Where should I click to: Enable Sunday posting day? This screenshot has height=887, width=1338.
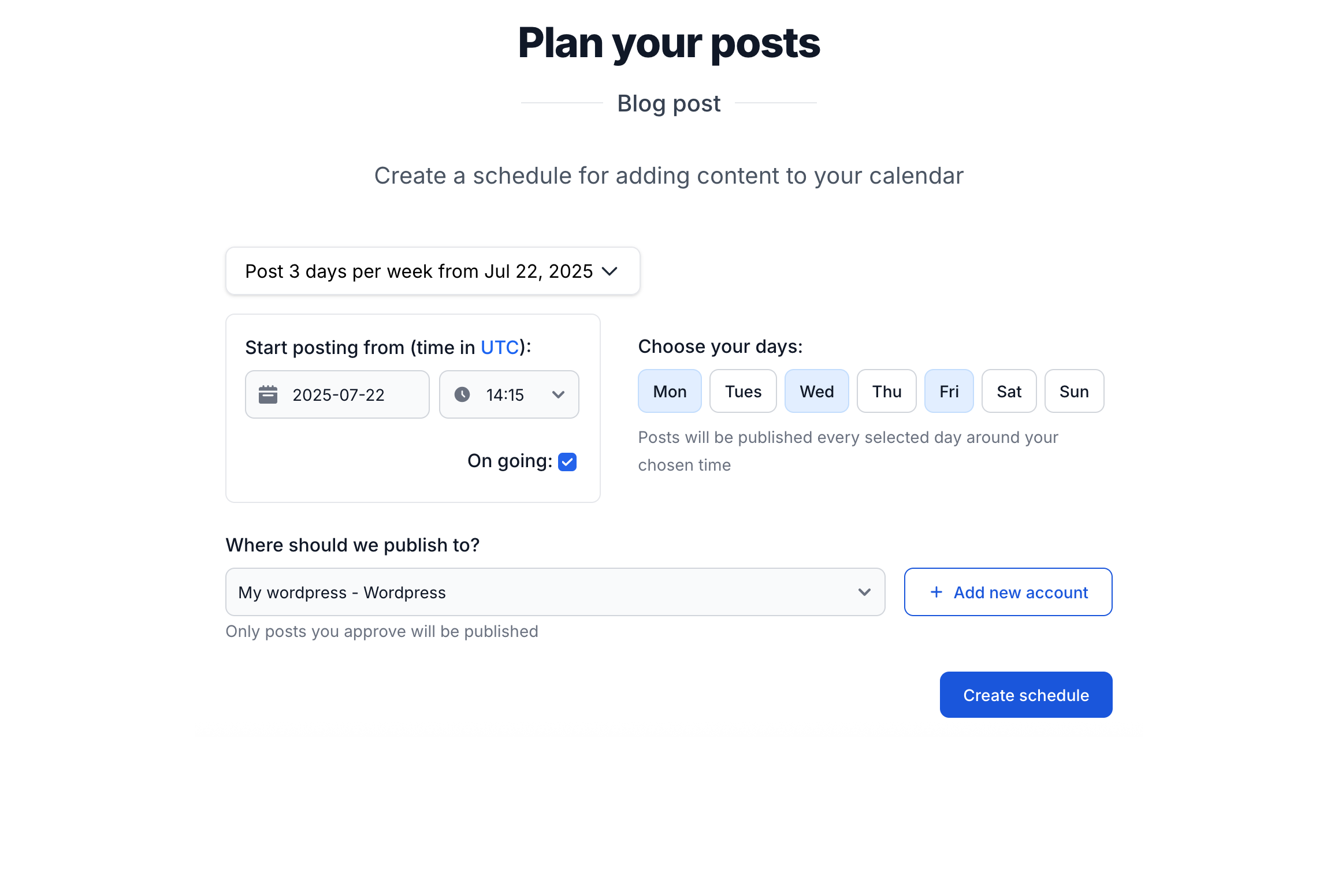tap(1073, 391)
